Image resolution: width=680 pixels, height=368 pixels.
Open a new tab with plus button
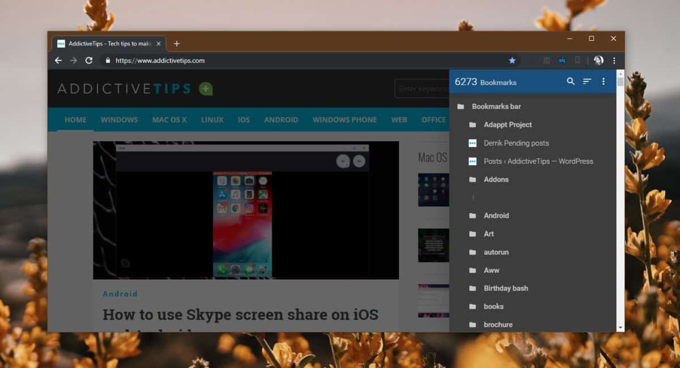[x=177, y=44]
